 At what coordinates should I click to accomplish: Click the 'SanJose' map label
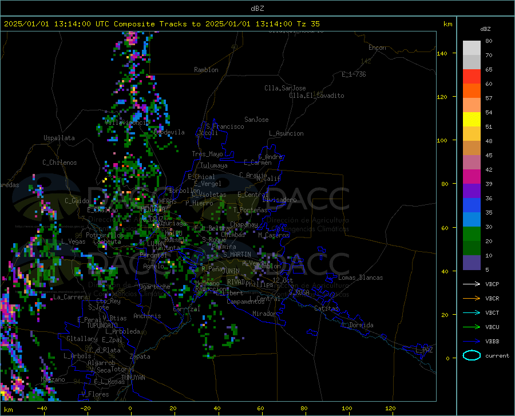click(x=256, y=120)
